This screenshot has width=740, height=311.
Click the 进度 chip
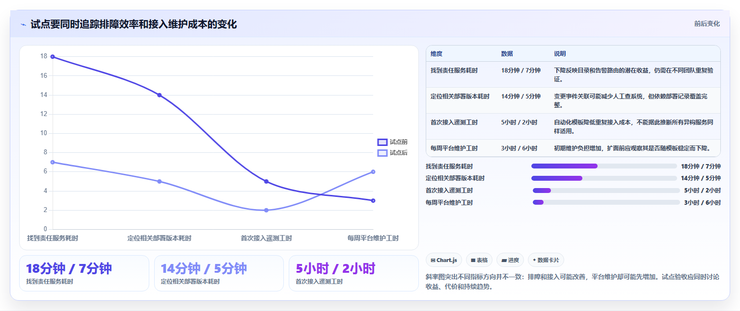click(510, 260)
